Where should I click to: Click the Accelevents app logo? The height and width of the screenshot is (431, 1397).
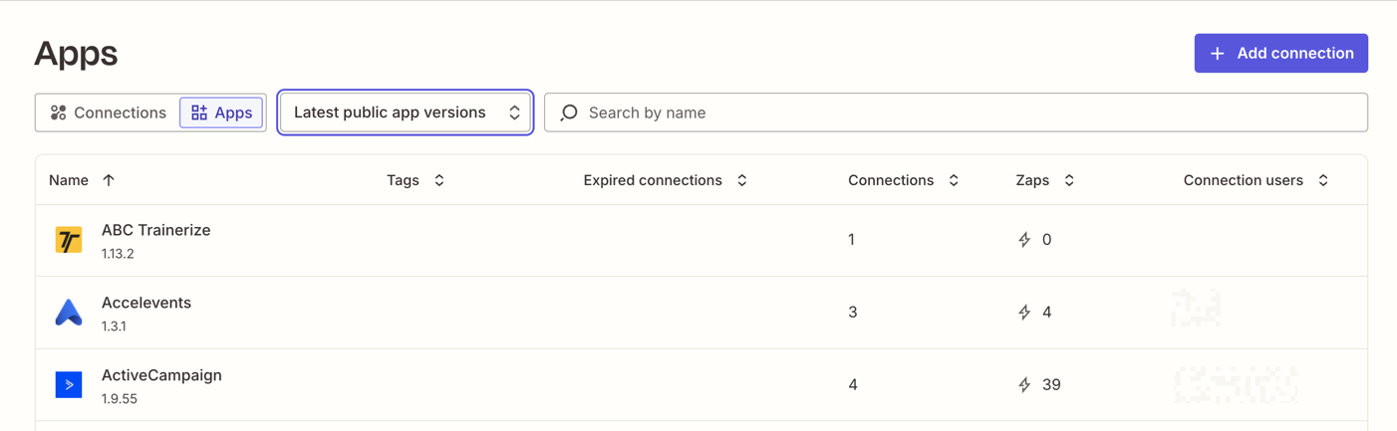(69, 313)
